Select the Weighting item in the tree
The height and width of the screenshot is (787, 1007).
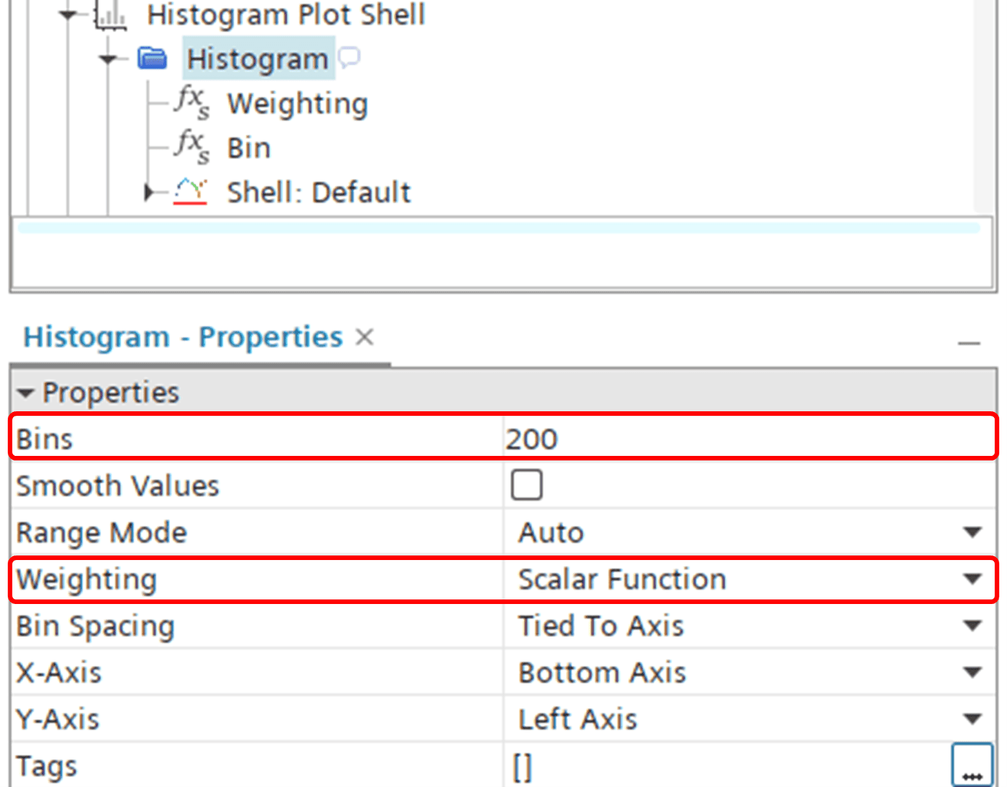(x=297, y=103)
